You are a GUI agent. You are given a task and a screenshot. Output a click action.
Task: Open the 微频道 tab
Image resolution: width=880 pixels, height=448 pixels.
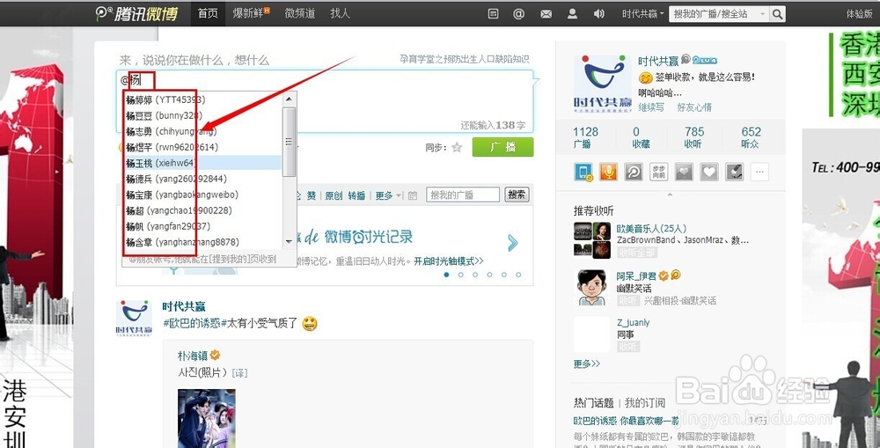click(300, 13)
